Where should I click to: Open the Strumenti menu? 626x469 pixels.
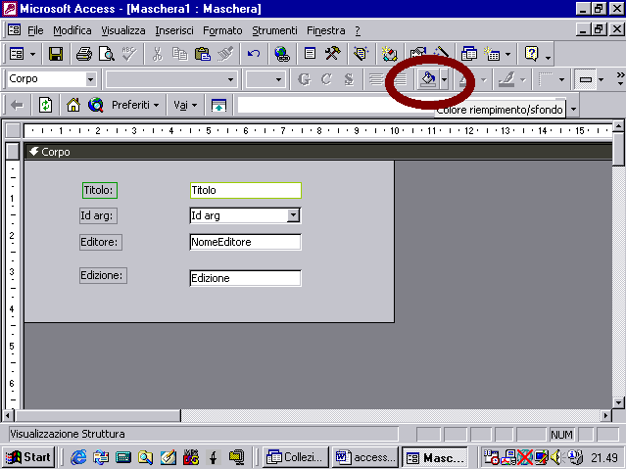click(x=274, y=30)
